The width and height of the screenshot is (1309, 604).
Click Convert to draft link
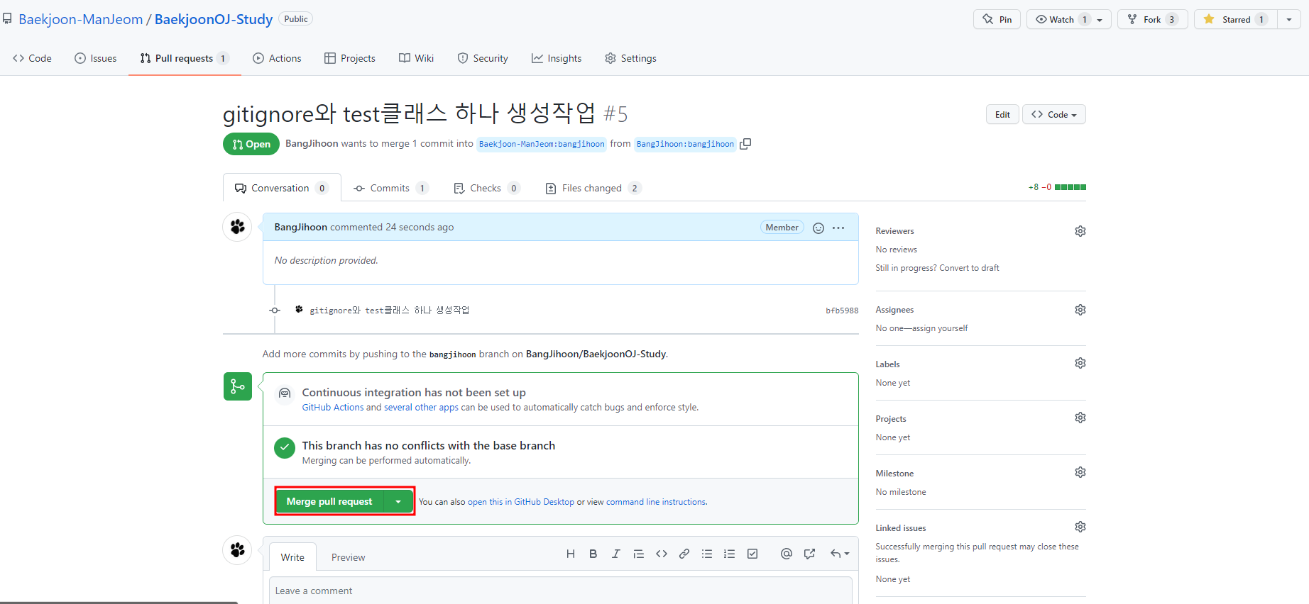coord(969,268)
